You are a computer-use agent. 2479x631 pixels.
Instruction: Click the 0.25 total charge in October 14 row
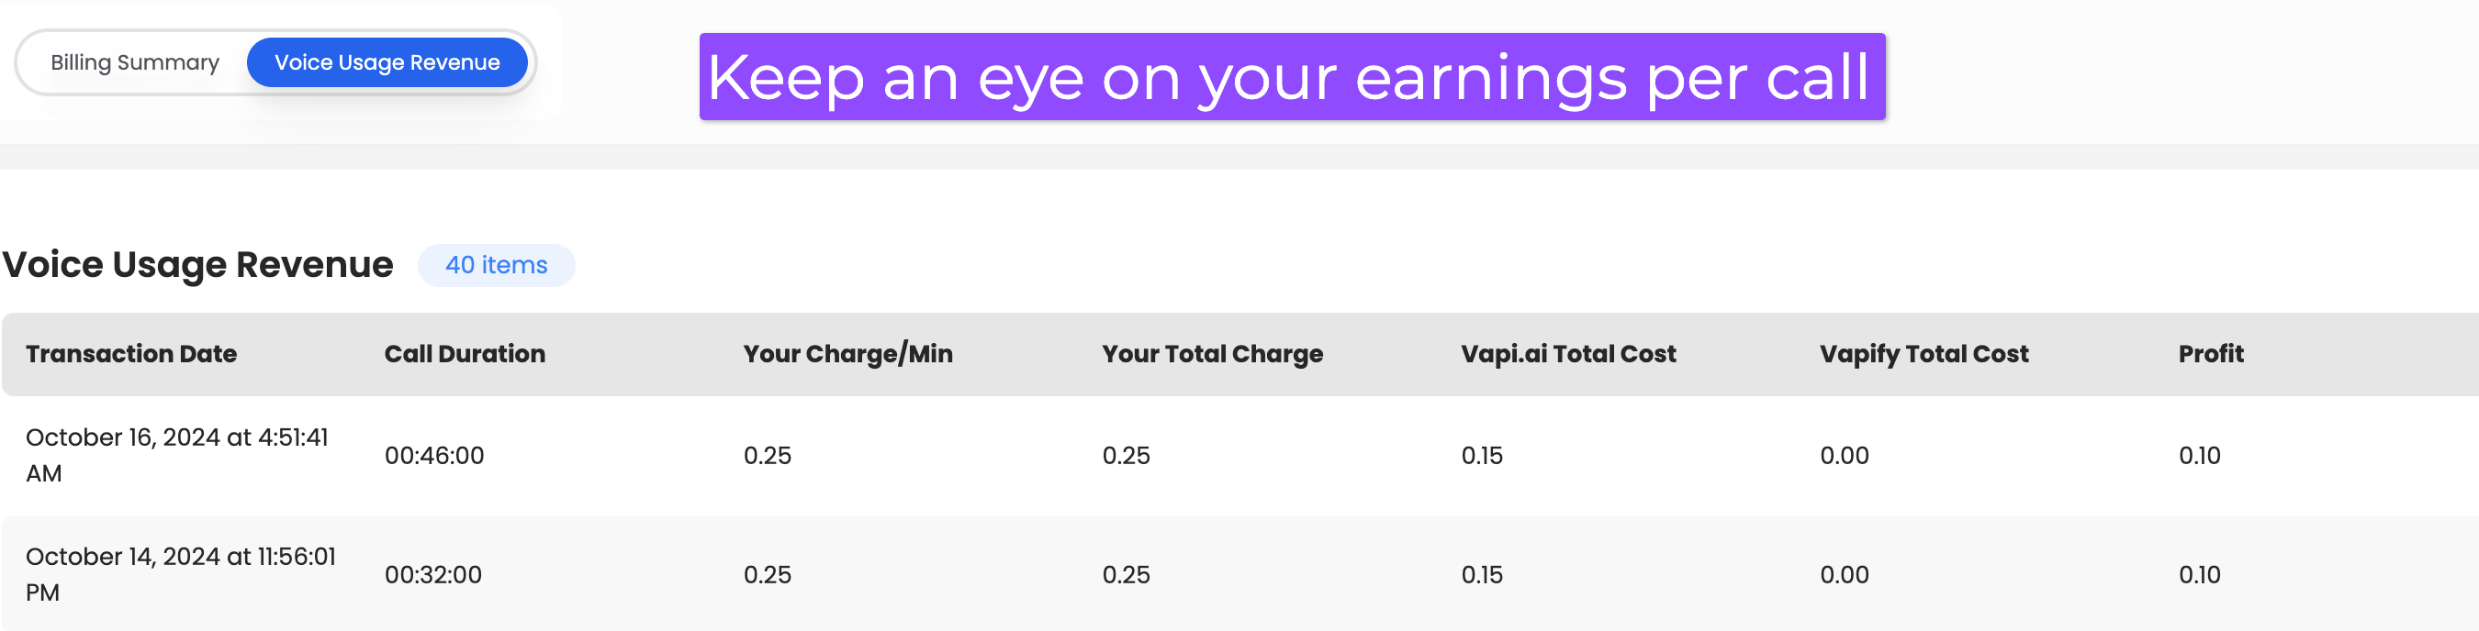[1126, 575]
